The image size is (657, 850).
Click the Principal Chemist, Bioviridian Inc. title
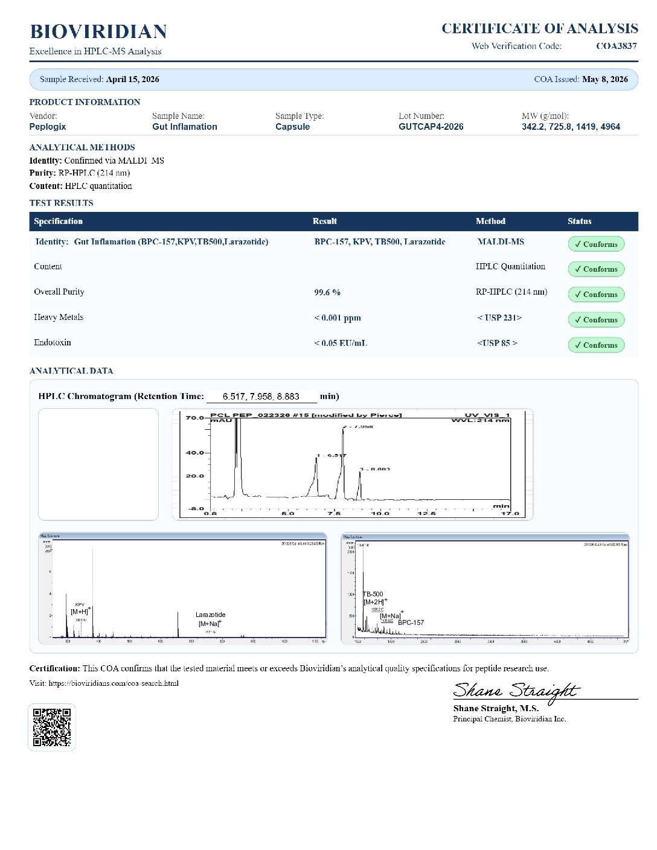click(x=510, y=719)
